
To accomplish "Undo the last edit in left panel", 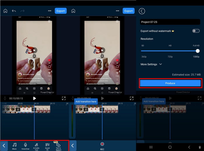I will pyautogui.click(x=14, y=11).
